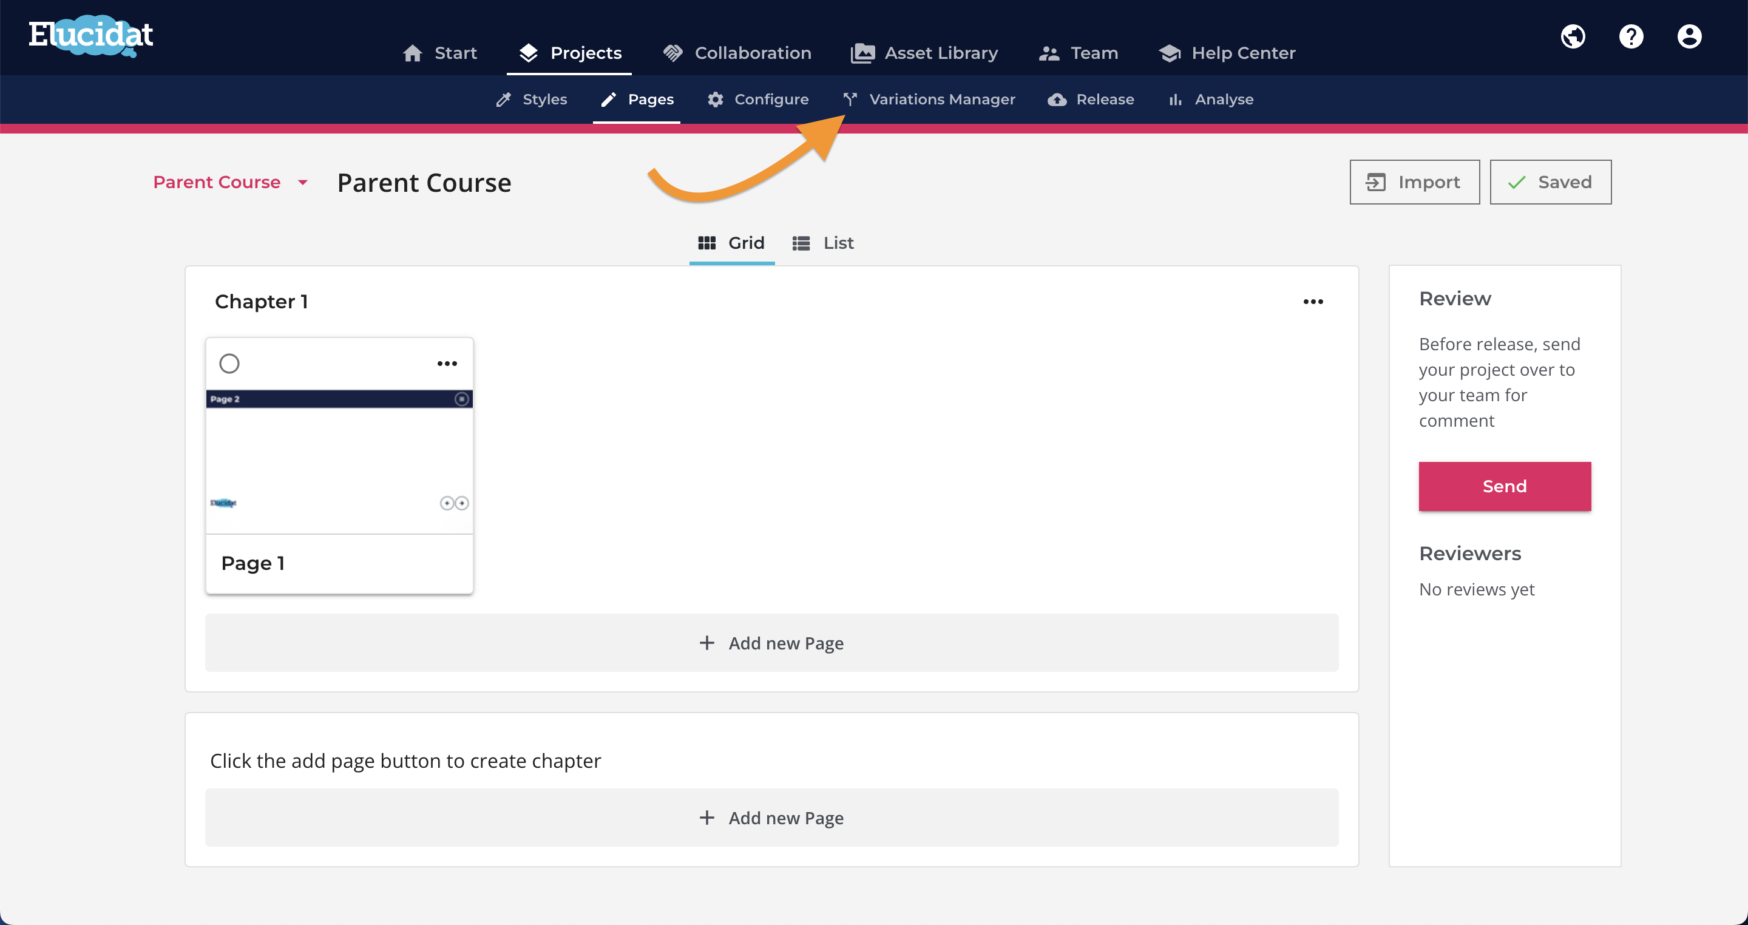Open the question mark help icon
This screenshot has height=925, width=1748.
point(1631,36)
